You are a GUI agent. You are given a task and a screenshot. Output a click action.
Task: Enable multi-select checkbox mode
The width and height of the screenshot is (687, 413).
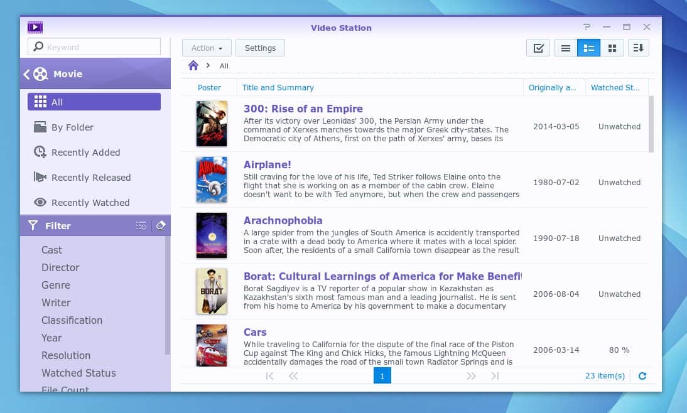coord(538,48)
